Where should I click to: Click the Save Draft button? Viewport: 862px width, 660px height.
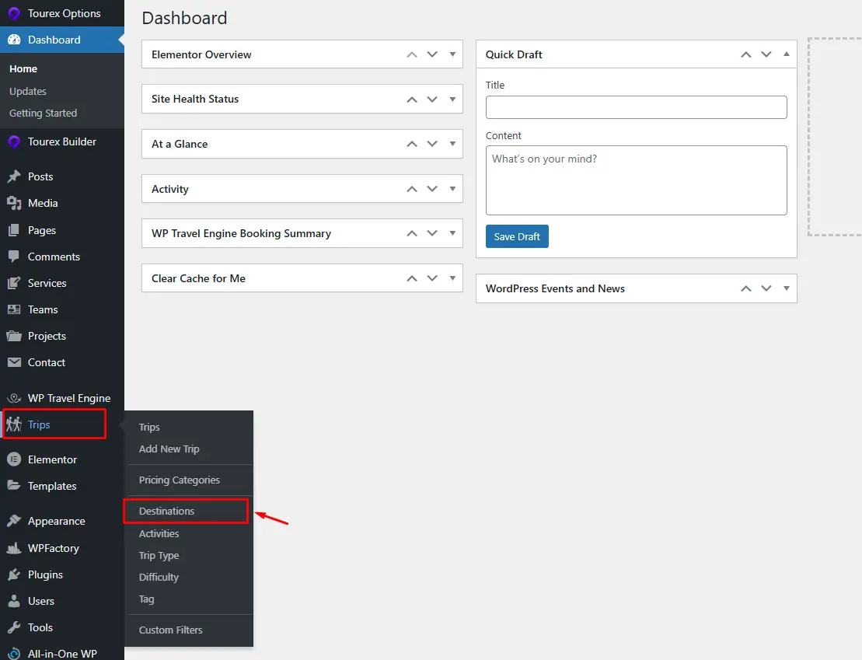517,236
